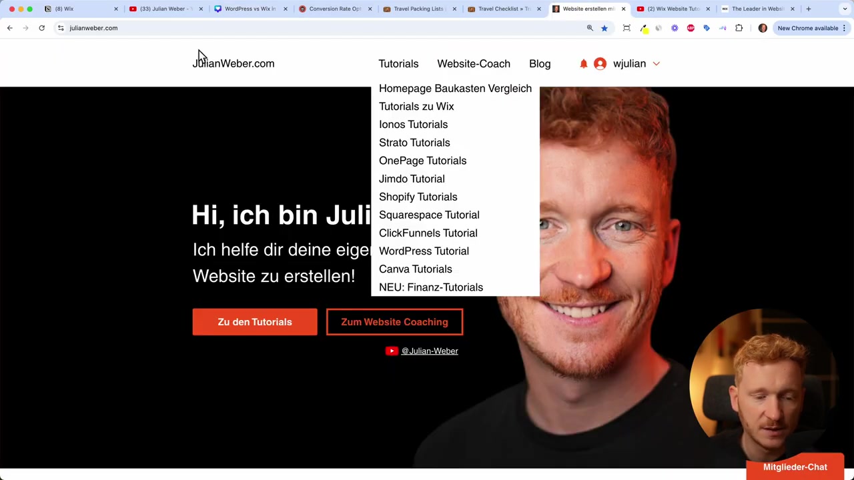Open the Website-Coach navigation item
Image resolution: width=854 pixels, height=480 pixels.
tap(474, 63)
